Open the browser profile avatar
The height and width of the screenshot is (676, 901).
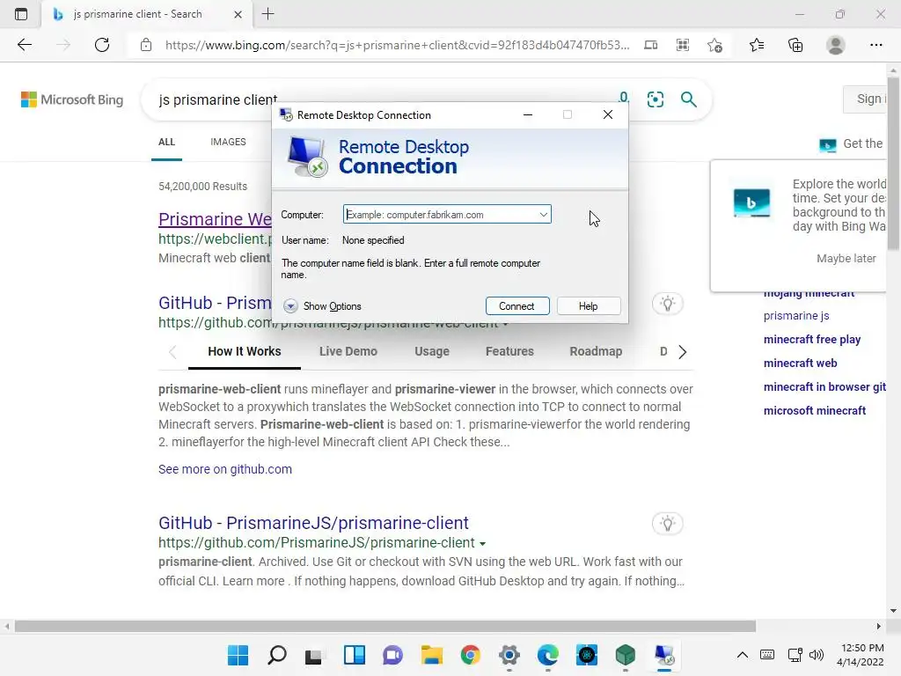(x=836, y=45)
